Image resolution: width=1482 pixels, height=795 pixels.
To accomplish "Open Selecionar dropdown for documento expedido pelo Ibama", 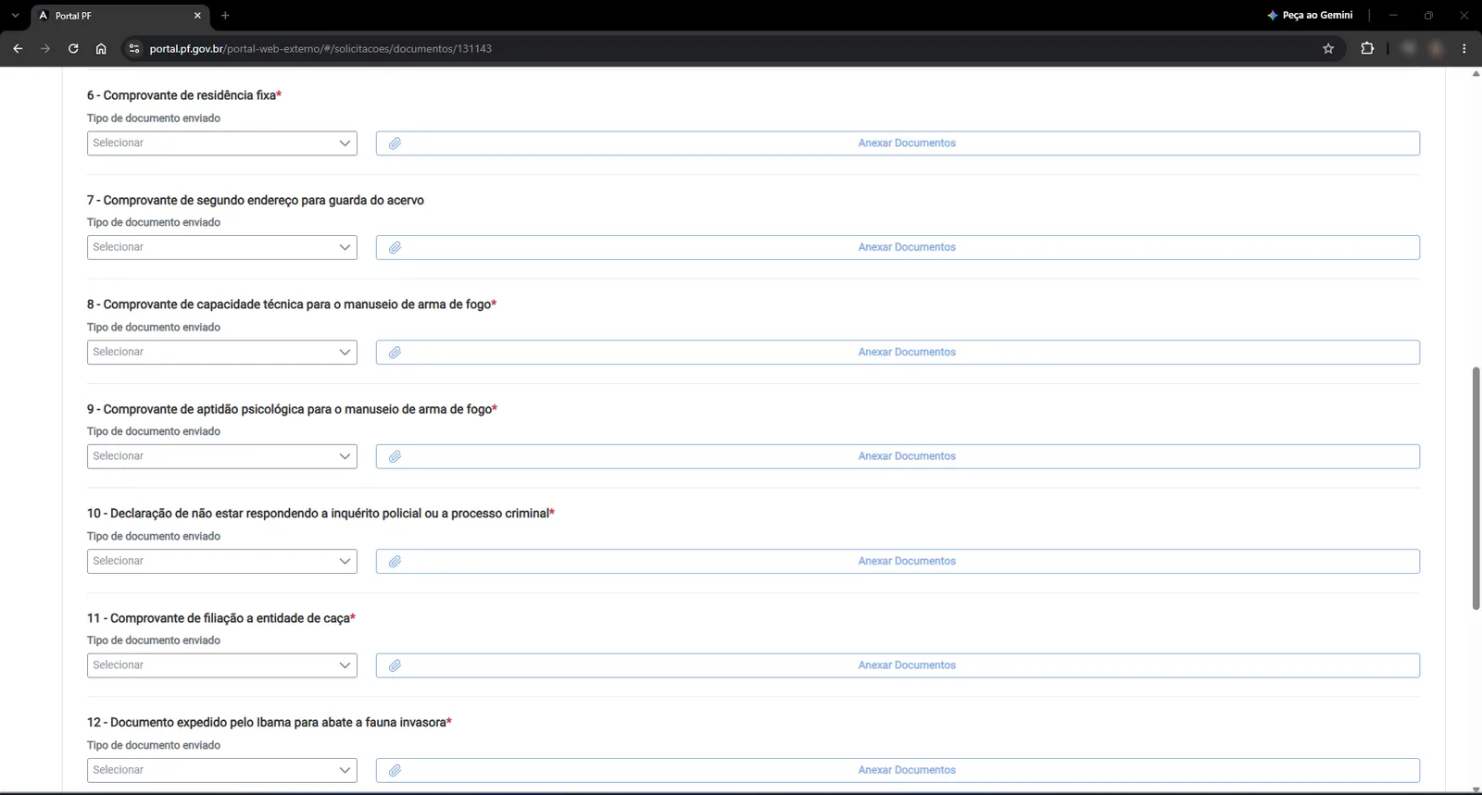I will pos(222,770).
